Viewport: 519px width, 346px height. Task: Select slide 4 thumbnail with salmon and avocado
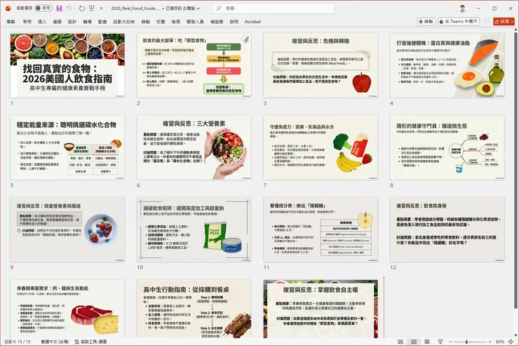coord(447,65)
